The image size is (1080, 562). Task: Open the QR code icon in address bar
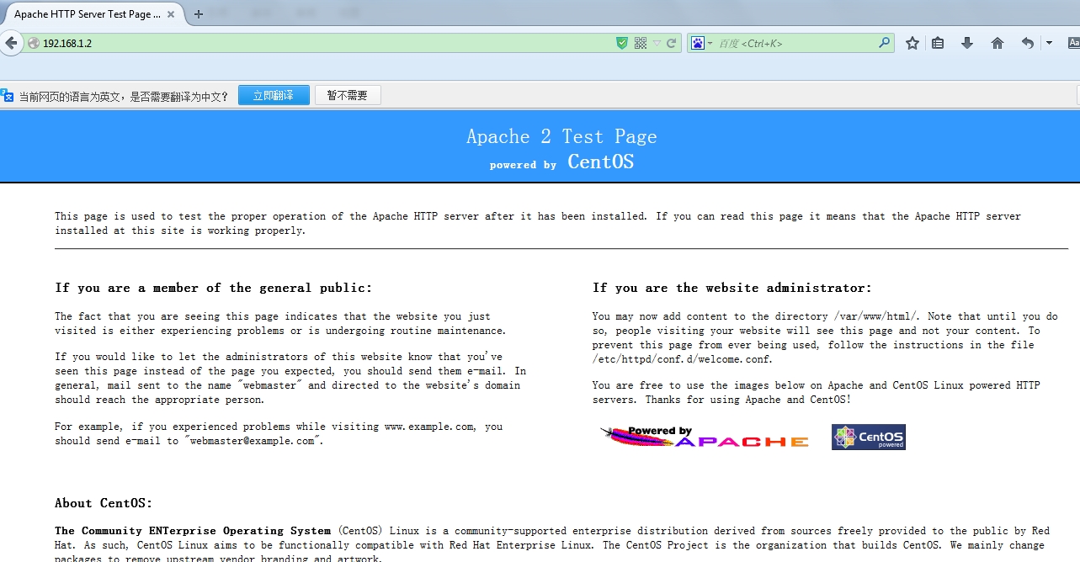tap(640, 43)
